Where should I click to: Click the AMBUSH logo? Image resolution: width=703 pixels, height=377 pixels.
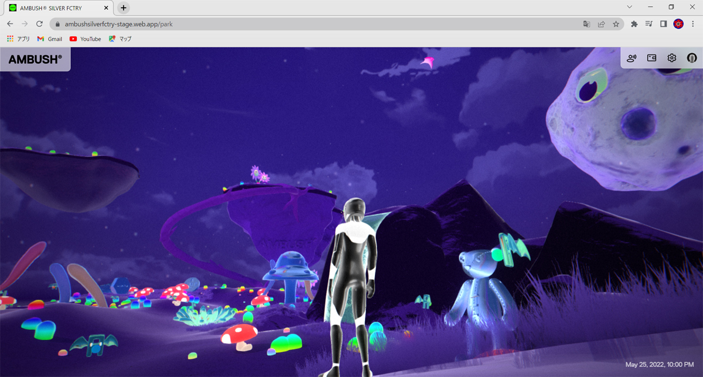(x=35, y=59)
